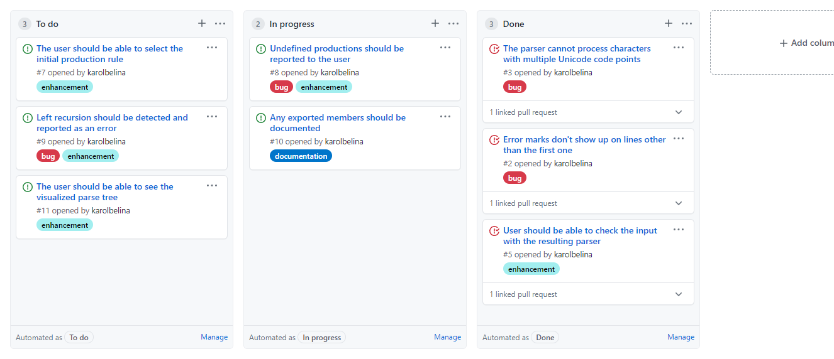Open the Done column three-dot menu
This screenshot has height=359, width=834.
click(x=687, y=24)
